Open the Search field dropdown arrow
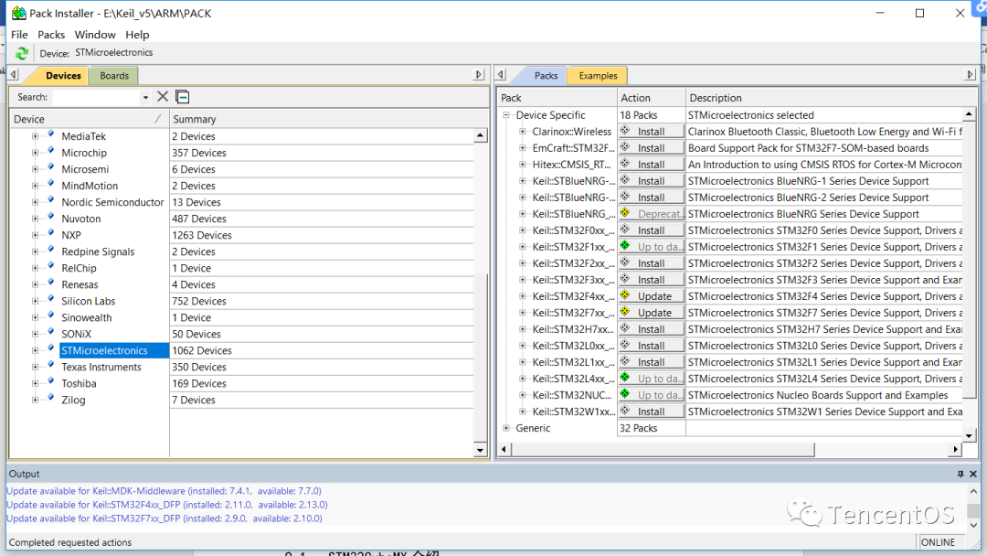This screenshot has width=987, height=556. 145,97
